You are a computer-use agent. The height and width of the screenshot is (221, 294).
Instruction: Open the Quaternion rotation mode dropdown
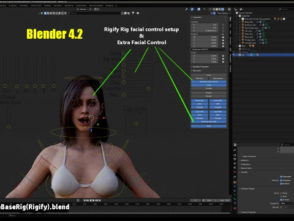click(209, 49)
